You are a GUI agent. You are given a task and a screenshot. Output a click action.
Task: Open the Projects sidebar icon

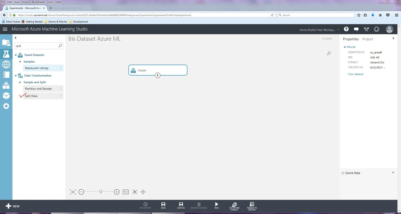tap(6, 43)
